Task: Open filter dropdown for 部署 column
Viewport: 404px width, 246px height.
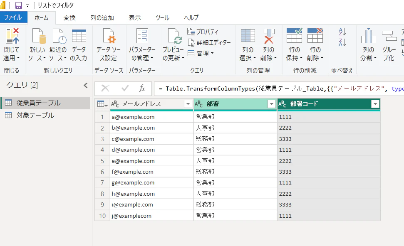Action: click(x=272, y=104)
